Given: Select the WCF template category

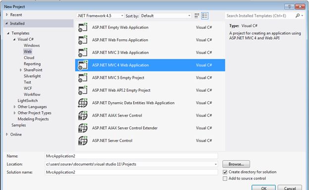Looking at the screenshot, I should 28,88.
